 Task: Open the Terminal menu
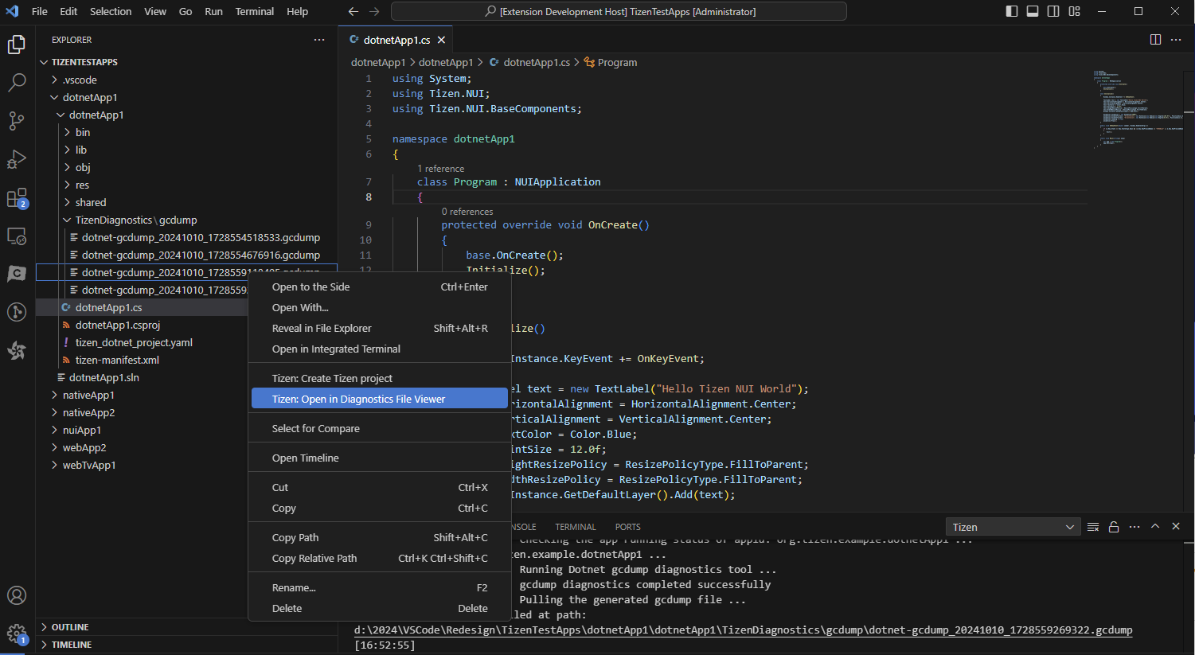pyautogui.click(x=254, y=11)
